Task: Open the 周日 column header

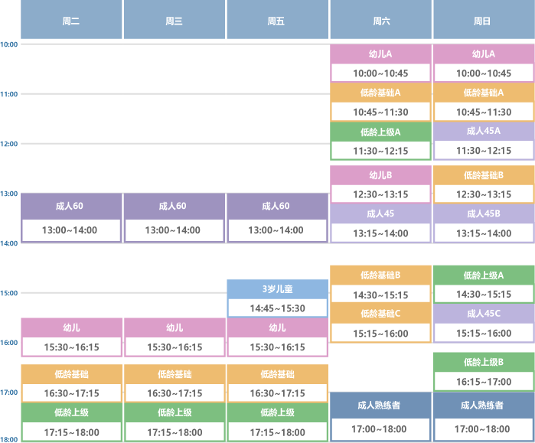Action: [483, 21]
